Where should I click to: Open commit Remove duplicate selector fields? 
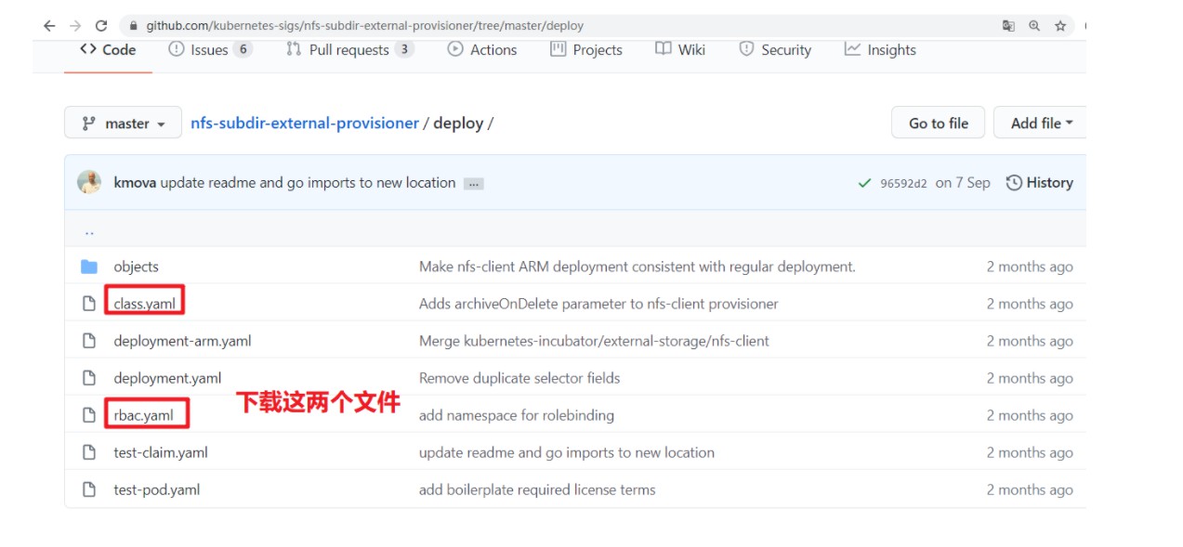[x=519, y=378]
